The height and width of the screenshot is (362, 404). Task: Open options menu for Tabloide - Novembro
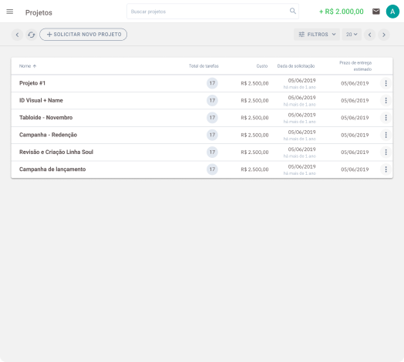point(385,118)
